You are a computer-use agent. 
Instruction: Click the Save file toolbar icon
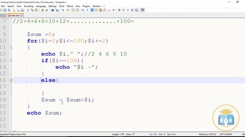(x=5, y=10)
